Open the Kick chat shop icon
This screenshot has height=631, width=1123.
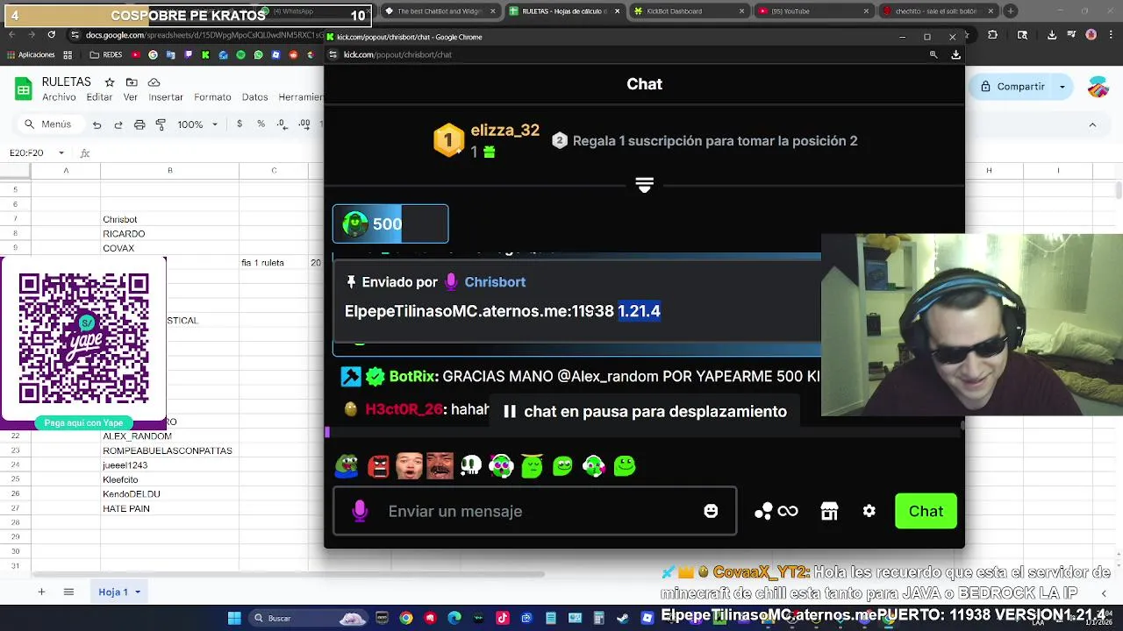[829, 511]
